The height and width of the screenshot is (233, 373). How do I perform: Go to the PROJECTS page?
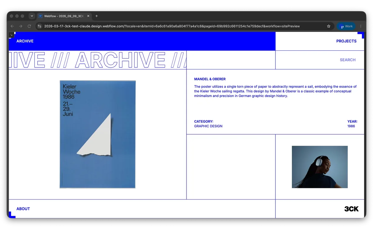(x=346, y=41)
